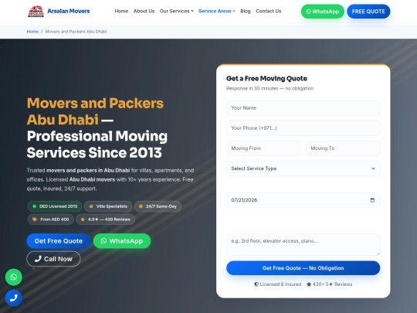This screenshot has height=313, width=417.
Task: Click the DED Licensed 2013 badge
Action: [55, 206]
